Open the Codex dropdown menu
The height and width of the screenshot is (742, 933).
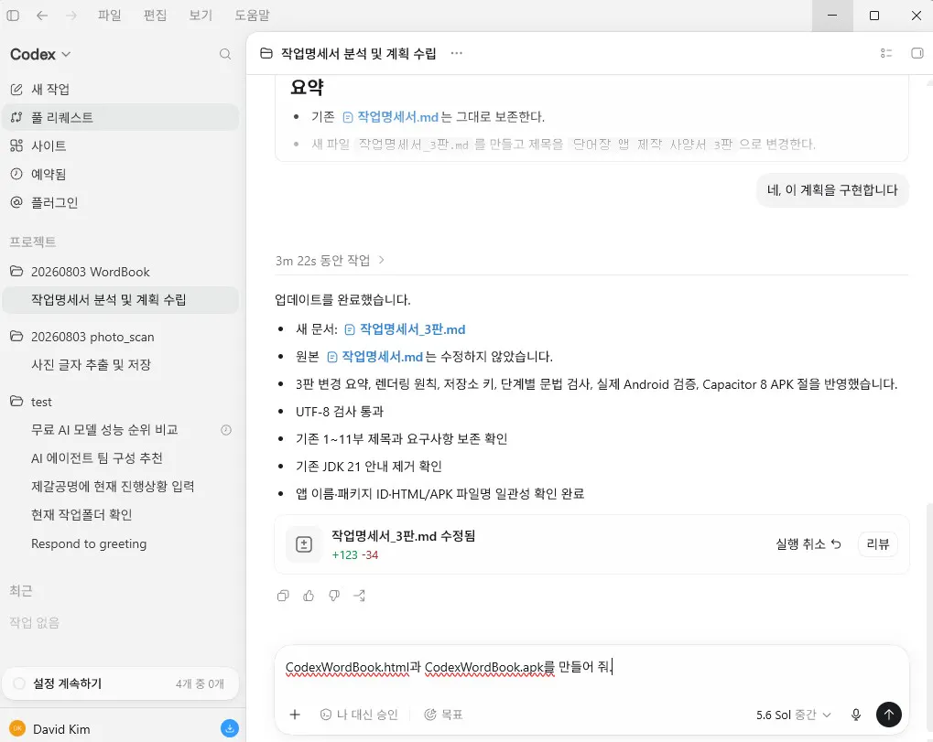40,54
